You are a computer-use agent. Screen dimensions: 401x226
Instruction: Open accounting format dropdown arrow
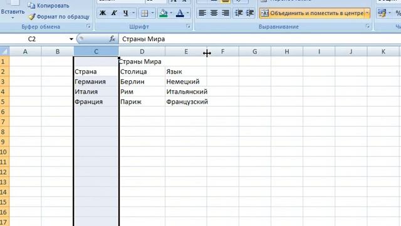[x=390, y=13]
